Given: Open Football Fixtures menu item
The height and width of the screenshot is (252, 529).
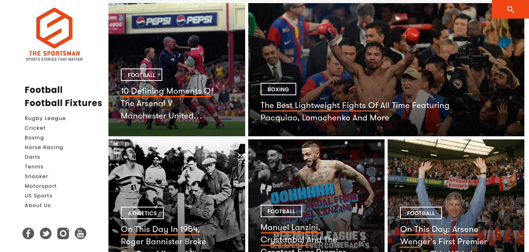Looking at the screenshot, I should tap(64, 103).
